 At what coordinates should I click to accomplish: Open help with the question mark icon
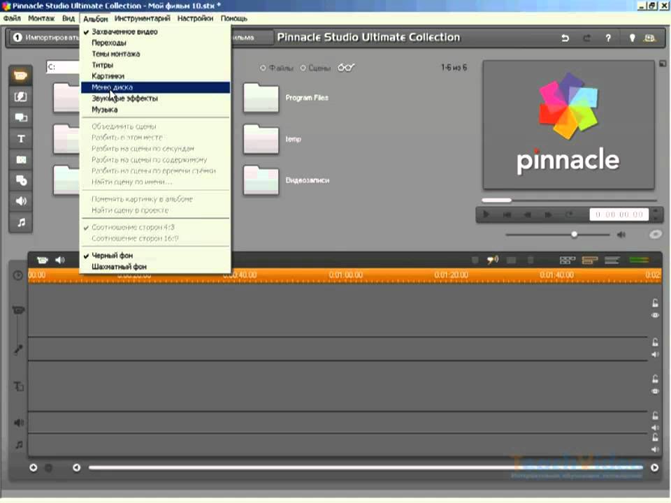pyautogui.click(x=608, y=38)
